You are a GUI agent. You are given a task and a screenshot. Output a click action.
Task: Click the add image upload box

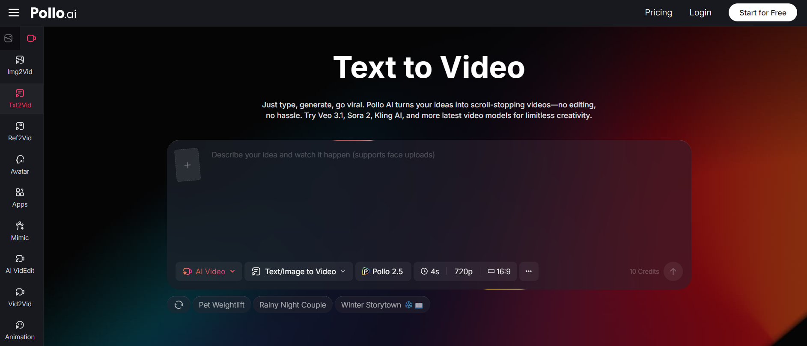(x=188, y=165)
